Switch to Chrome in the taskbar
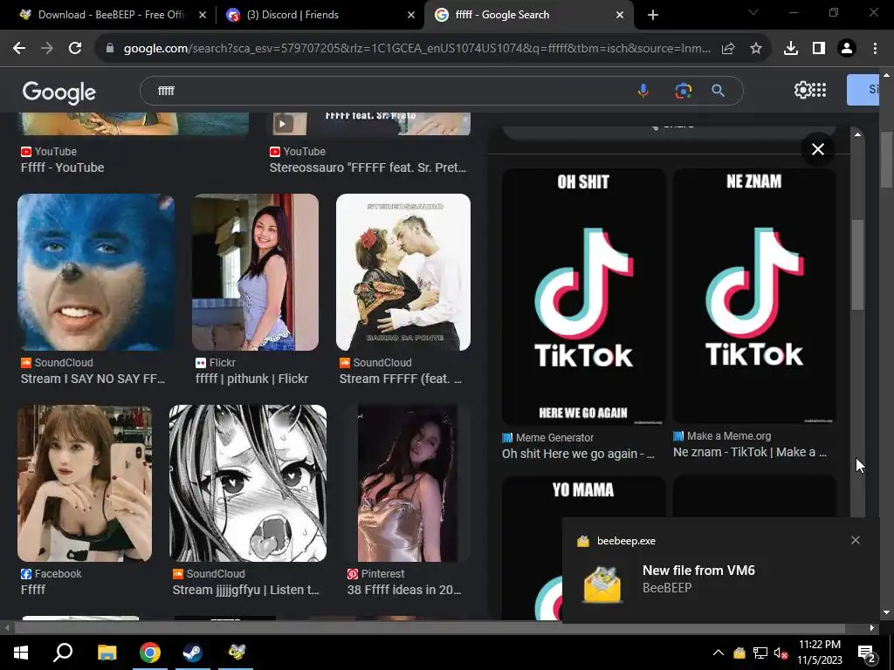This screenshot has height=670, width=894. coord(150,653)
